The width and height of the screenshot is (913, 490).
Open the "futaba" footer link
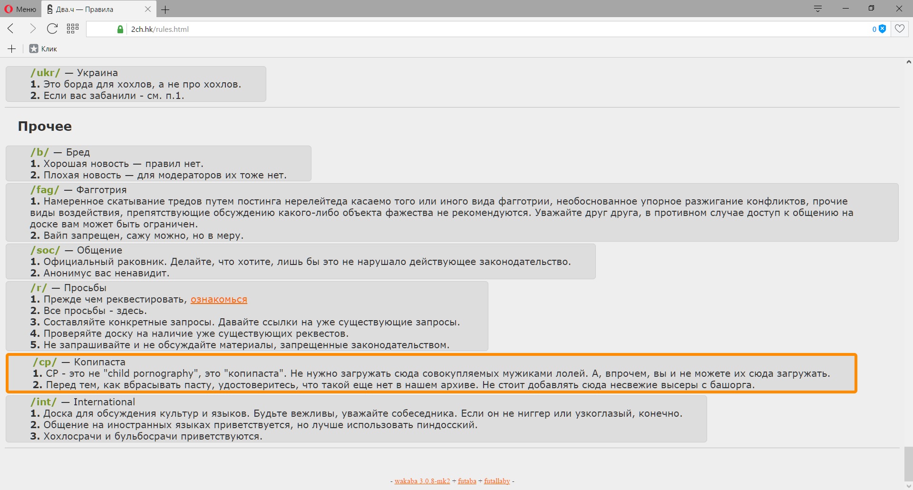tap(467, 481)
